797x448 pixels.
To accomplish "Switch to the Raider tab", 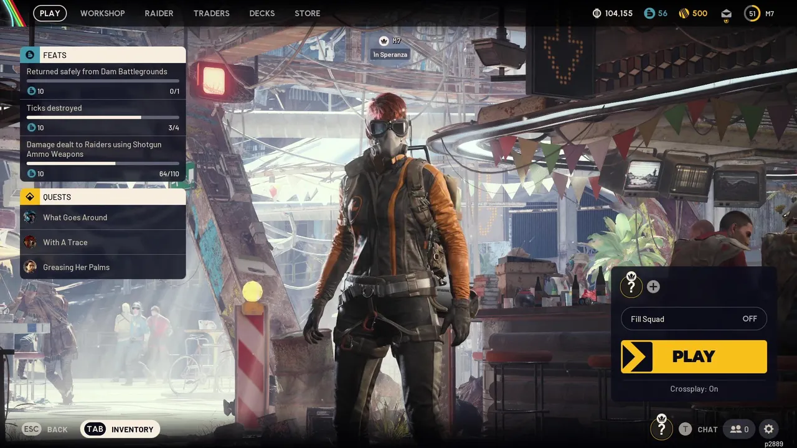I will pos(159,13).
